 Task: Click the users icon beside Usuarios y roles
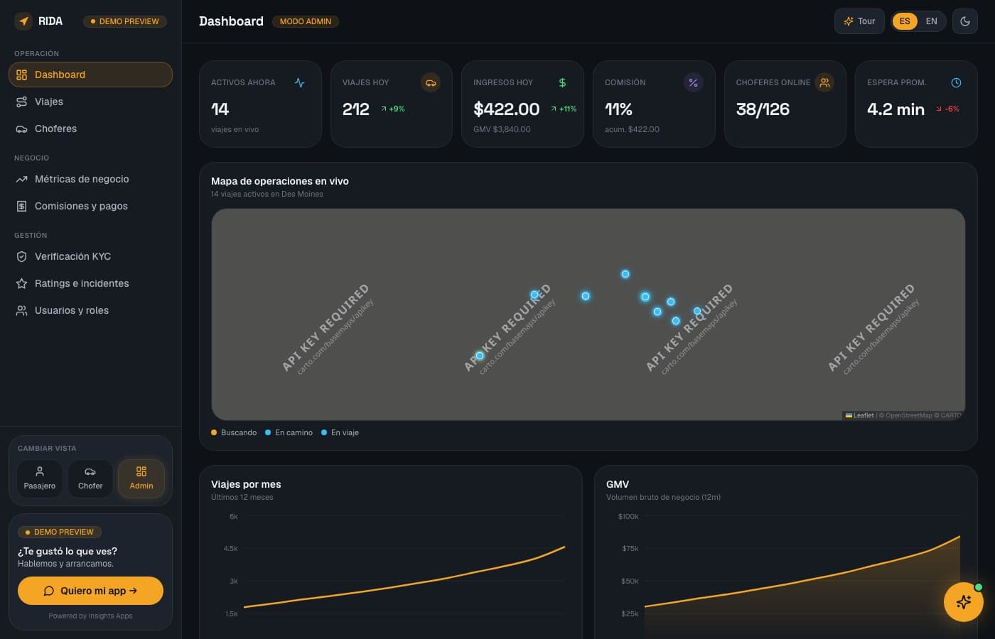coord(21,310)
